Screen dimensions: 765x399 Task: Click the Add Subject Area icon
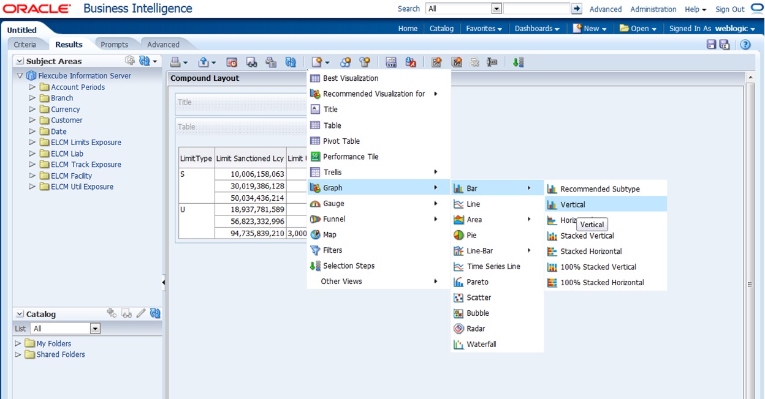tap(130, 61)
